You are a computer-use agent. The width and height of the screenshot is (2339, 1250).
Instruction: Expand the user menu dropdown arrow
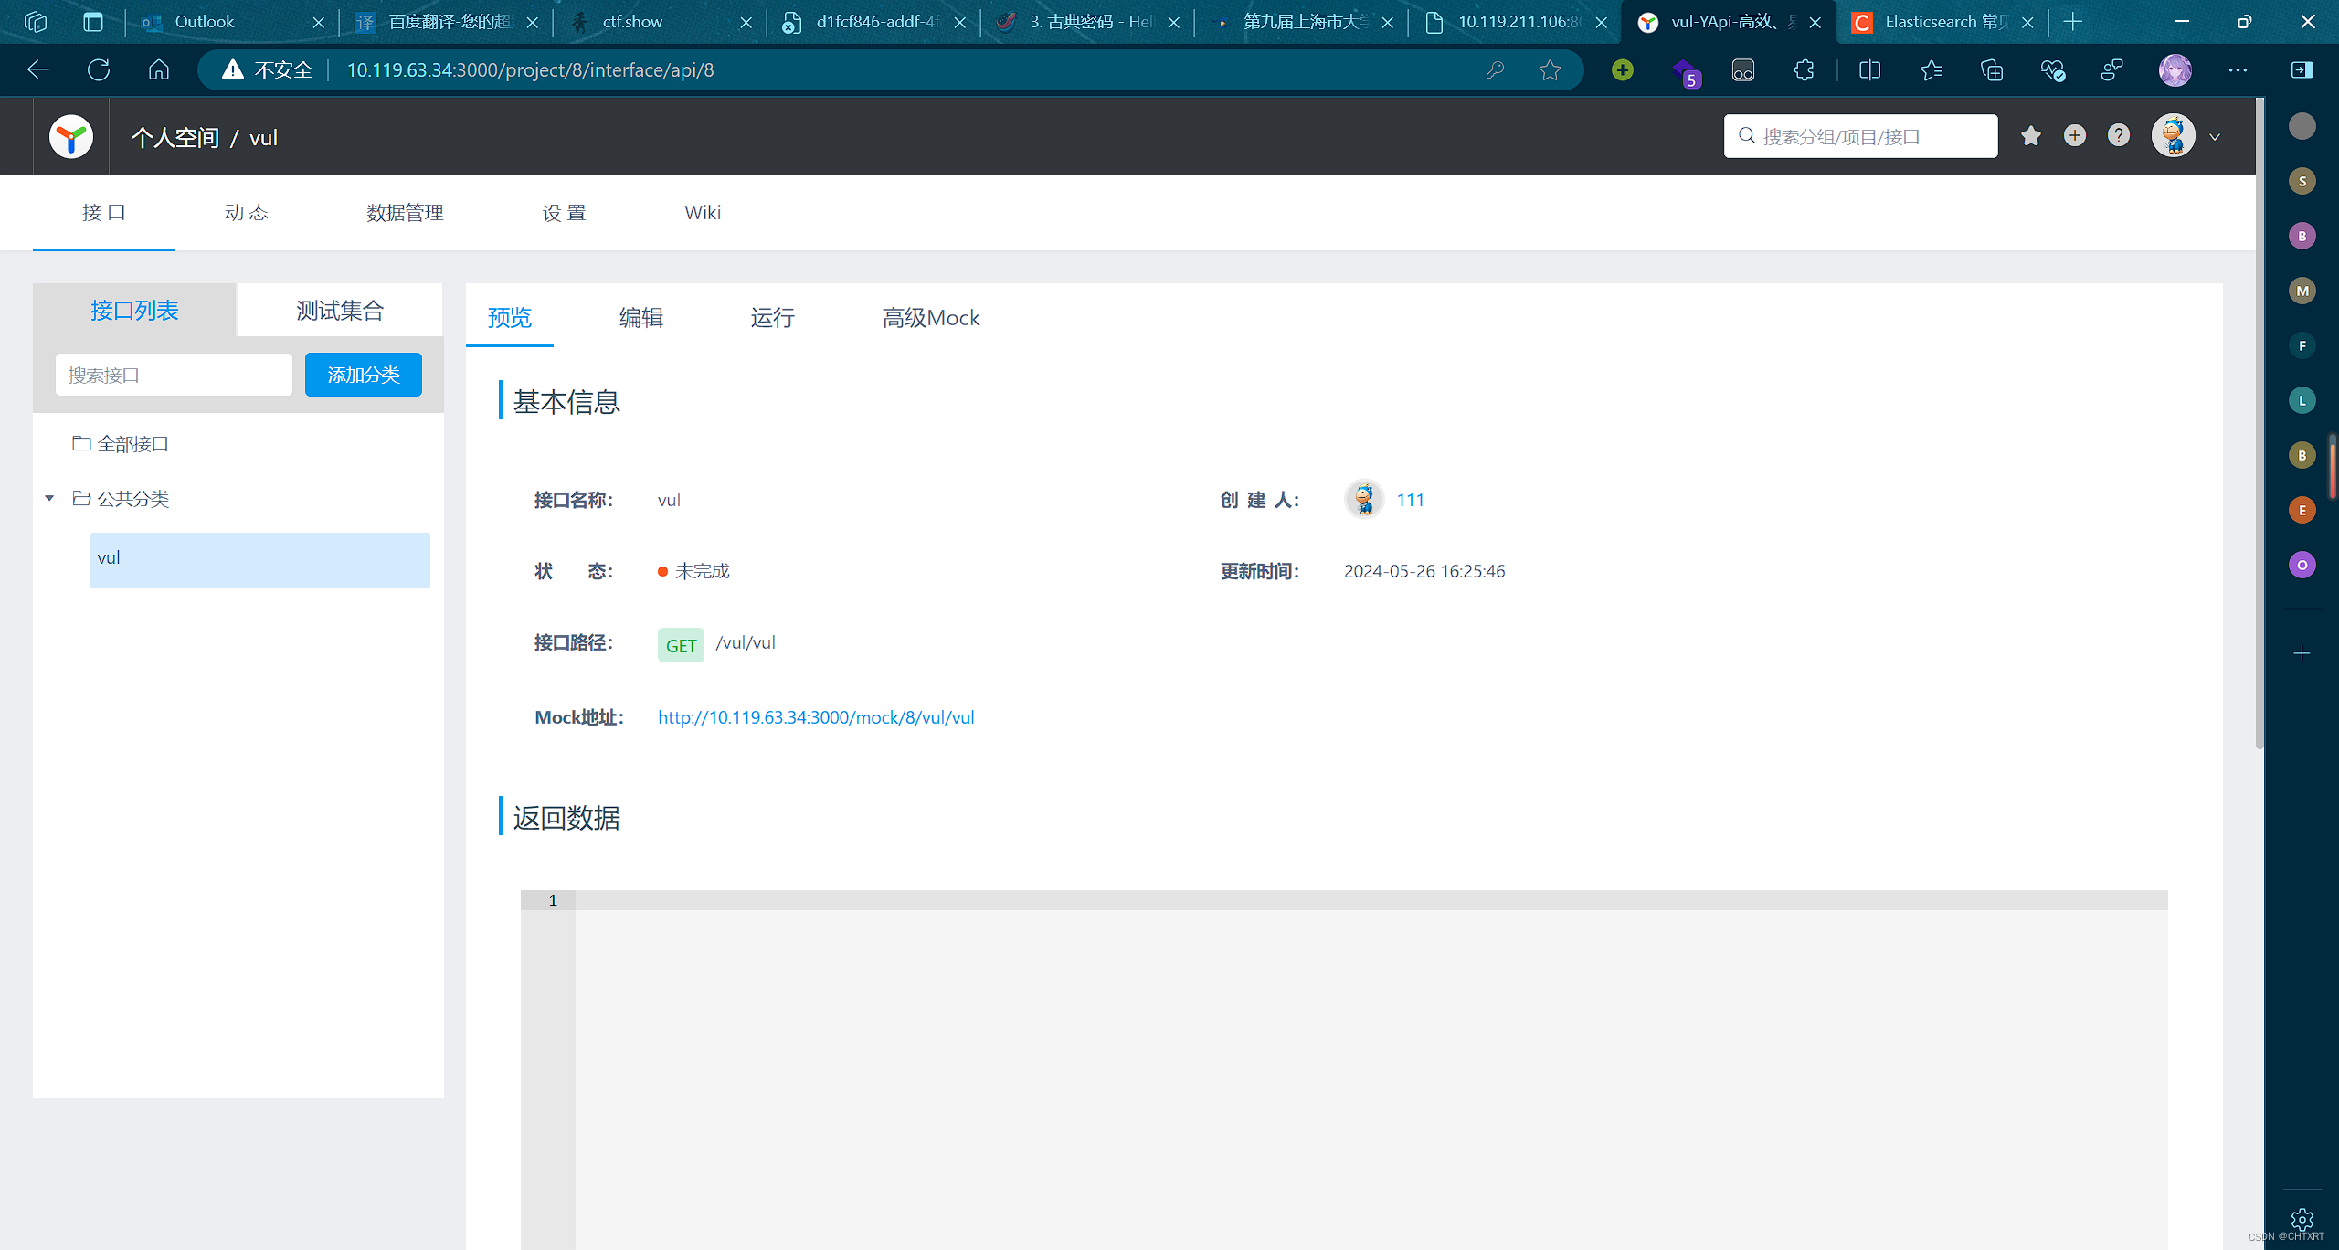coord(2215,137)
